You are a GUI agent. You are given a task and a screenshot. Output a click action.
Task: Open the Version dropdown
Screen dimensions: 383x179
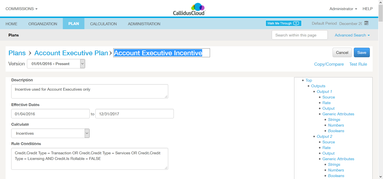(x=56, y=64)
